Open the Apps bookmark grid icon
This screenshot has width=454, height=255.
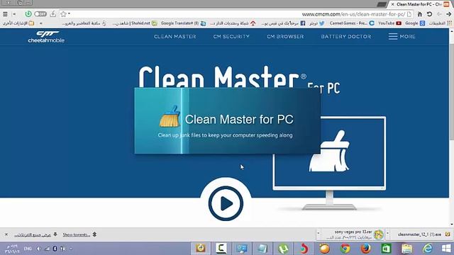(449, 23)
